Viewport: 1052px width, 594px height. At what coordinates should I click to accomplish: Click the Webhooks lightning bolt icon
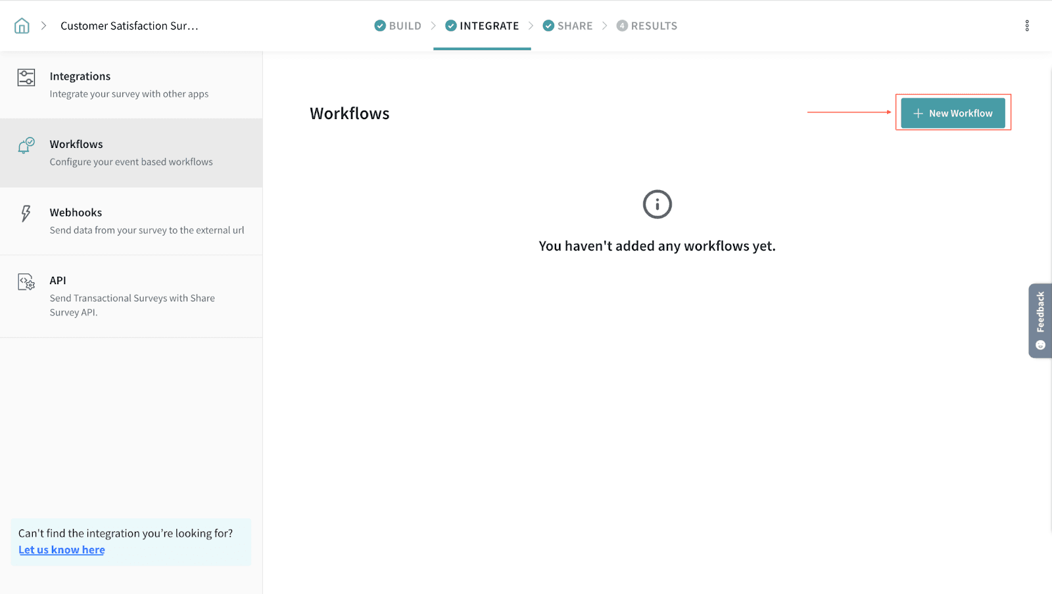(26, 213)
